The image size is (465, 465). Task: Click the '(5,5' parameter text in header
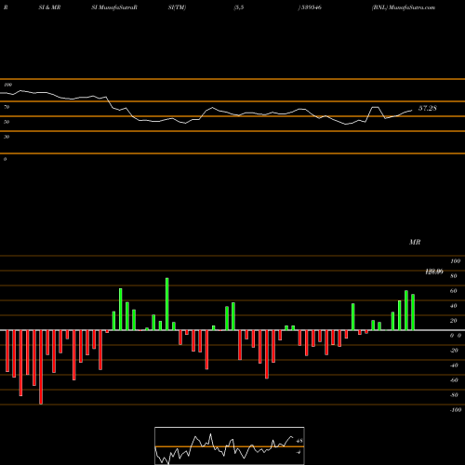coord(239,7)
